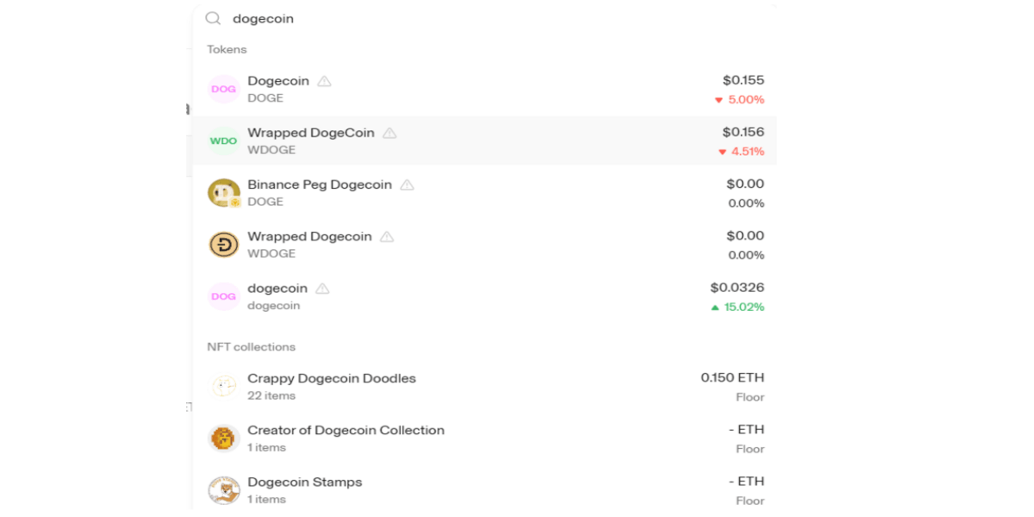
Task: Click the Wrapped Dogecoin D coin logo
Action: [x=223, y=245]
